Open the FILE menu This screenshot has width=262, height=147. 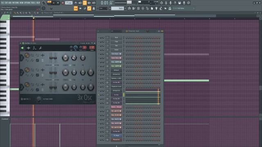click(x=2, y=3)
